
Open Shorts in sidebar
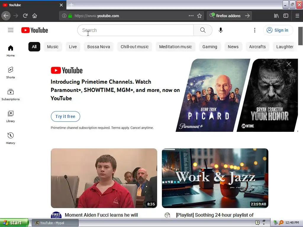[11, 73]
